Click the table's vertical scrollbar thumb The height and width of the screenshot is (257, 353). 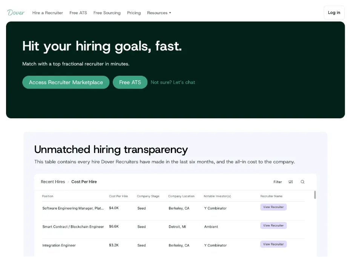315,195
